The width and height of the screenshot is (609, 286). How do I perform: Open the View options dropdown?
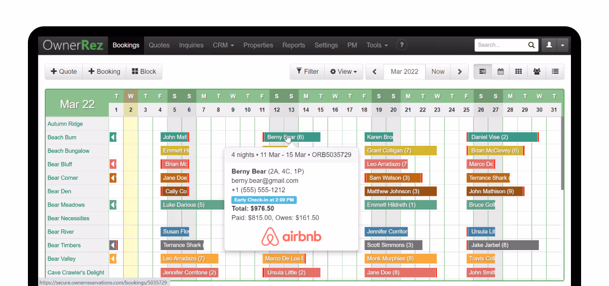click(x=344, y=71)
